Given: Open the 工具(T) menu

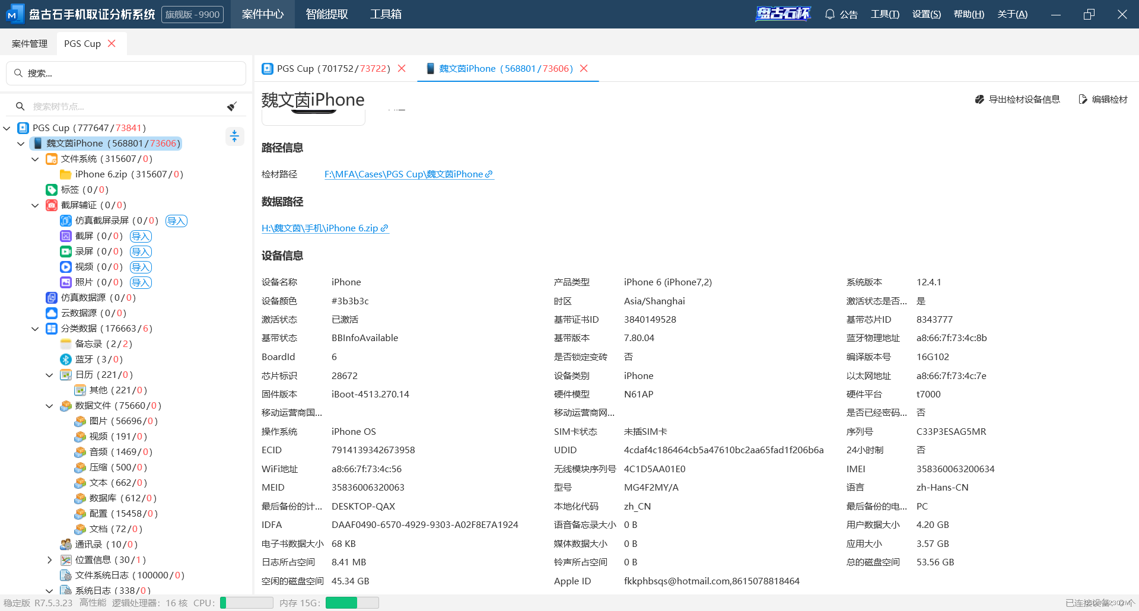Looking at the screenshot, I should point(885,14).
